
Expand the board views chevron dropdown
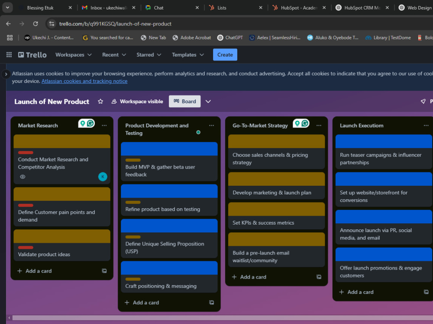pyautogui.click(x=208, y=102)
